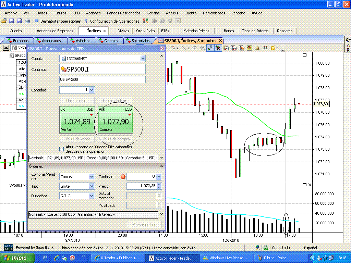Click the eraser tool in chart toolbar
Screen dimensions: 351x263
point(194,48)
